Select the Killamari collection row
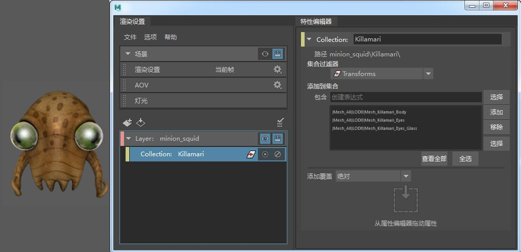This screenshot has height=252, width=521. pos(205,154)
